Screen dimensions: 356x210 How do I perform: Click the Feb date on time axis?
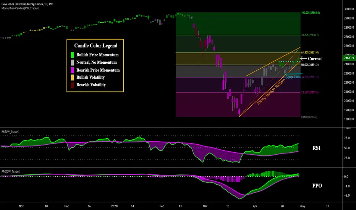tap(162, 206)
